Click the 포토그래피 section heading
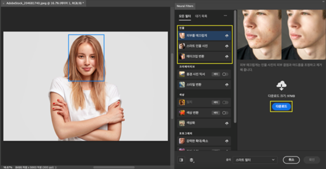326x169 pixels. click(186, 133)
